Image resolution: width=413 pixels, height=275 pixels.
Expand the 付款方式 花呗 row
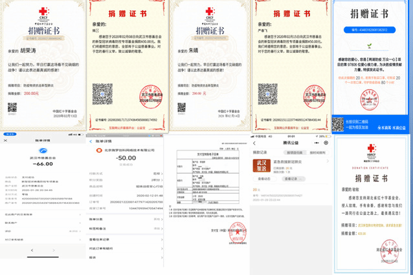pos(123,173)
